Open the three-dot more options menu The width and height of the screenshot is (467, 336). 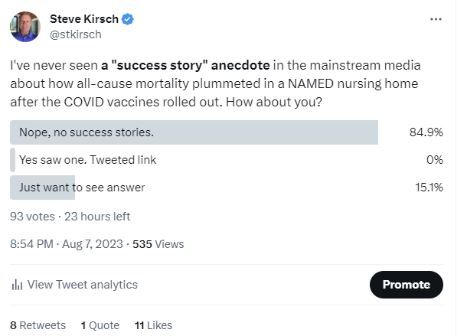click(x=436, y=18)
